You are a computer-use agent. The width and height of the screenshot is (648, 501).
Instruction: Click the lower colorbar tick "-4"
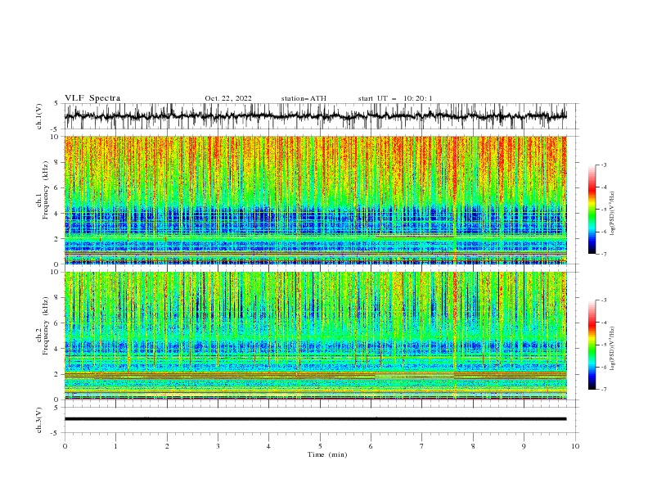tap(603, 323)
